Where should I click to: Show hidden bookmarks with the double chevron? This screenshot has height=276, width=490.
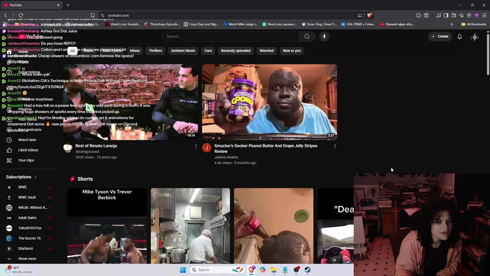pos(451,24)
